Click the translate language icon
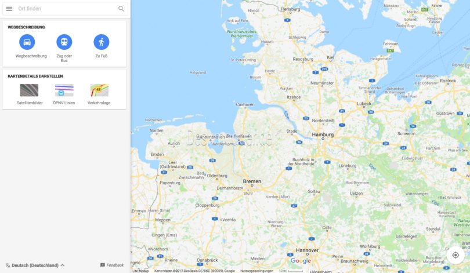 tap(8, 265)
